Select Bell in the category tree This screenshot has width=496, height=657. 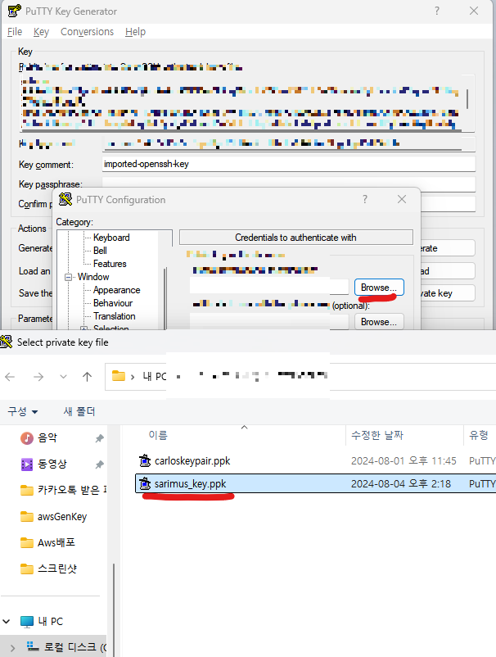click(100, 251)
